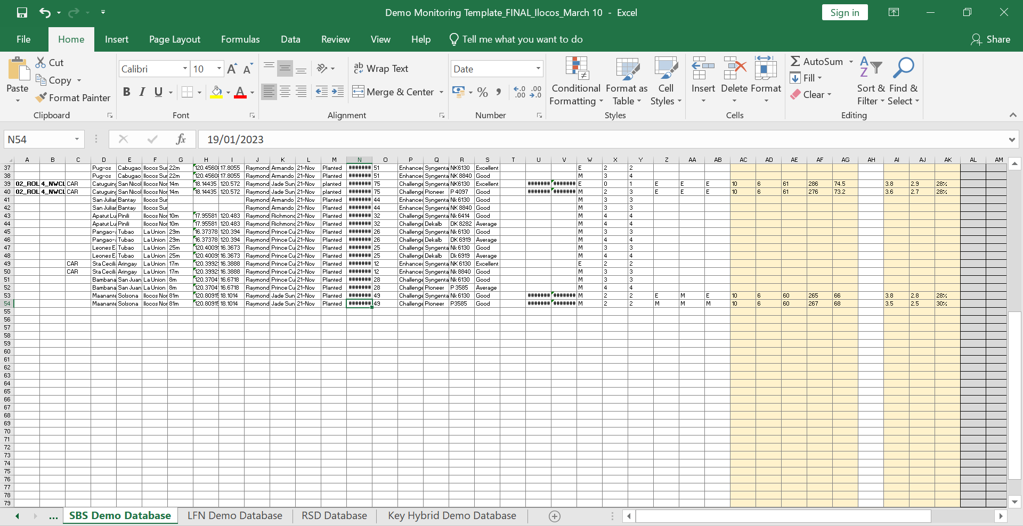The image size is (1023, 526).
Task: Activate Format Painter brush
Action: point(41,97)
